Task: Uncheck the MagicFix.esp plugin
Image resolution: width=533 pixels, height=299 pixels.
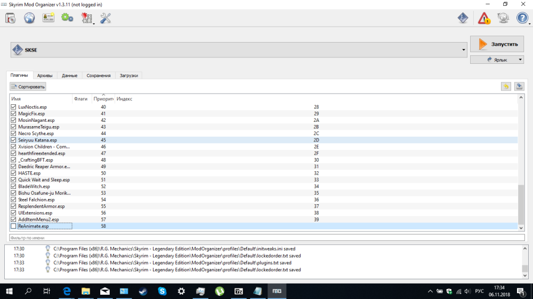Action: (x=13, y=113)
